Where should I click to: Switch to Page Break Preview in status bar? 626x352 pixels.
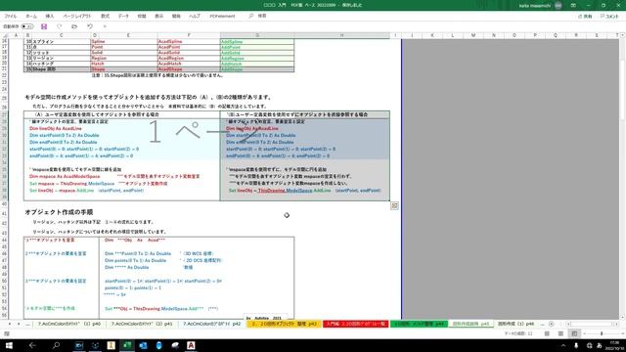(574, 333)
